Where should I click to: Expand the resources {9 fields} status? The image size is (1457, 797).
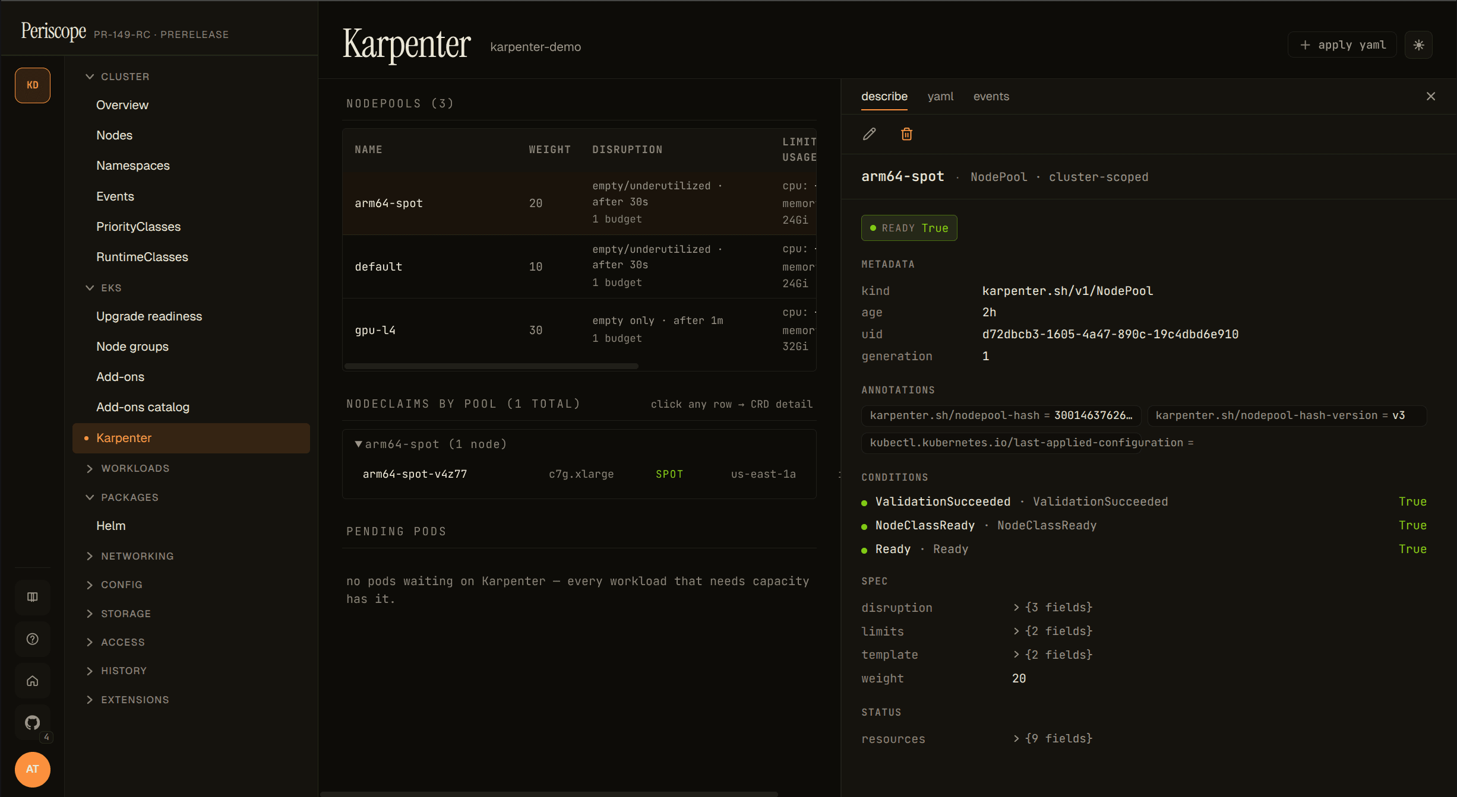(1053, 738)
